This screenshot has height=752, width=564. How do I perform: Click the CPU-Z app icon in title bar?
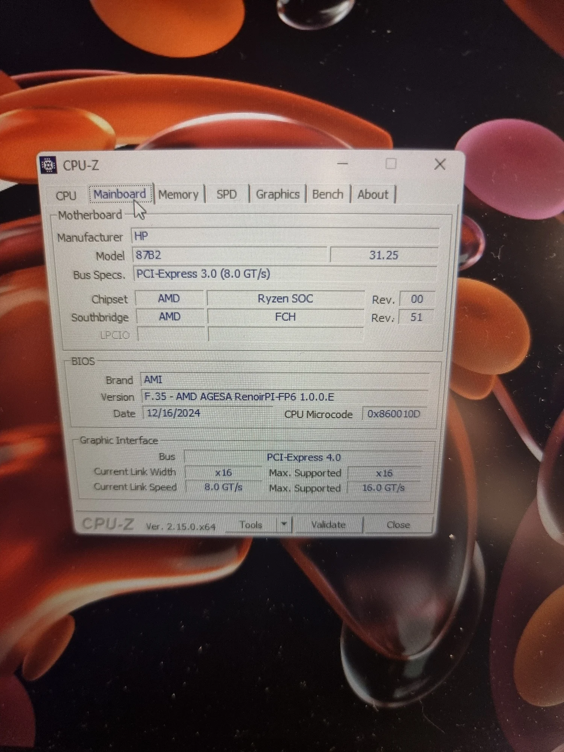click(48, 165)
